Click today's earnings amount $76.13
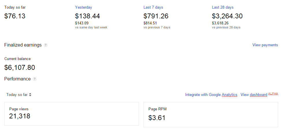 (x=15, y=16)
